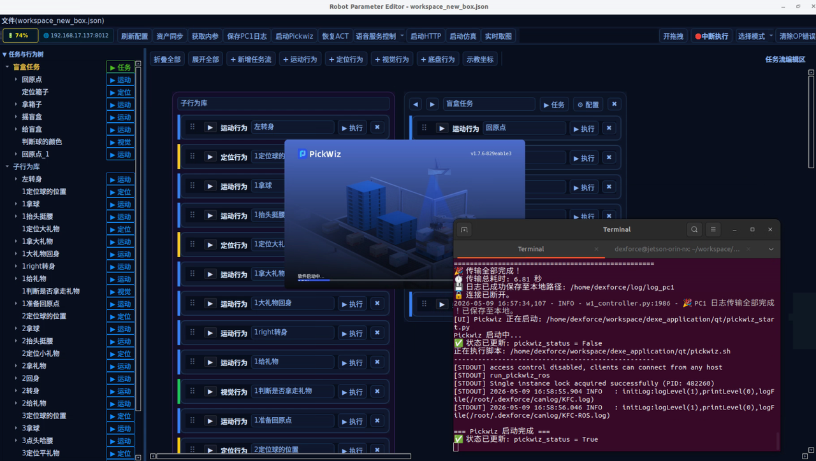The width and height of the screenshot is (816, 461).
Task: Play the 1准备回原点 behavior row
Action: [x=210, y=421]
